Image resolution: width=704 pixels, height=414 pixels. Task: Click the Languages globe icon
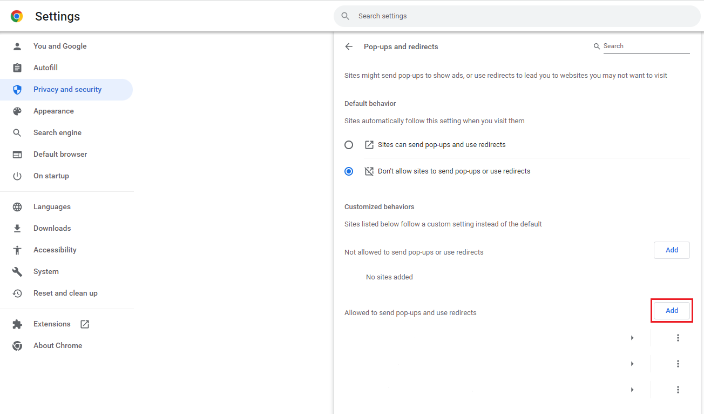(17, 207)
